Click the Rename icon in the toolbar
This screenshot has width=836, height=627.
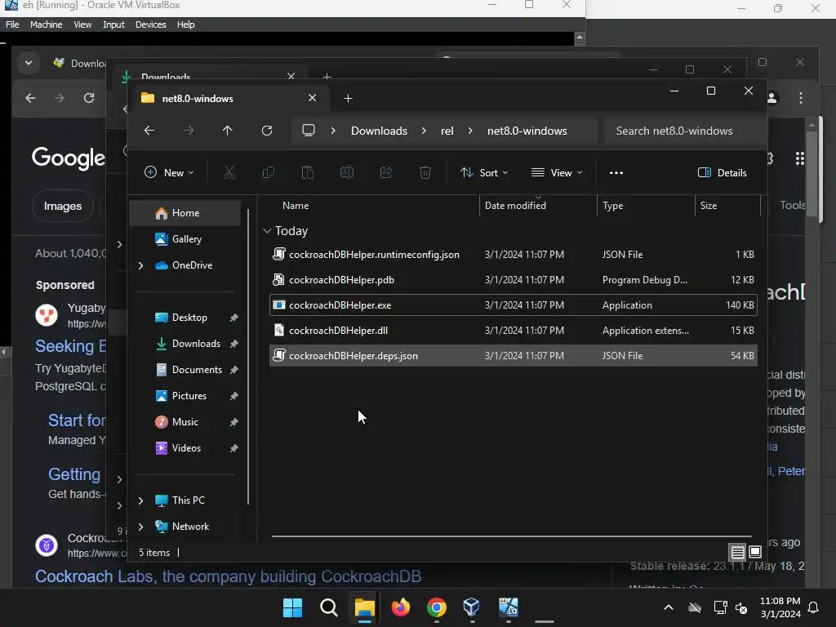pyautogui.click(x=346, y=172)
